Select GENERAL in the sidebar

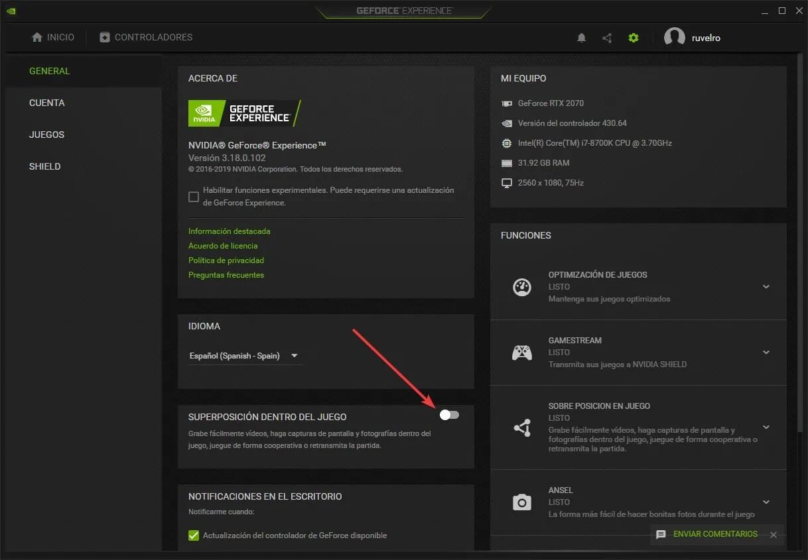tap(49, 71)
